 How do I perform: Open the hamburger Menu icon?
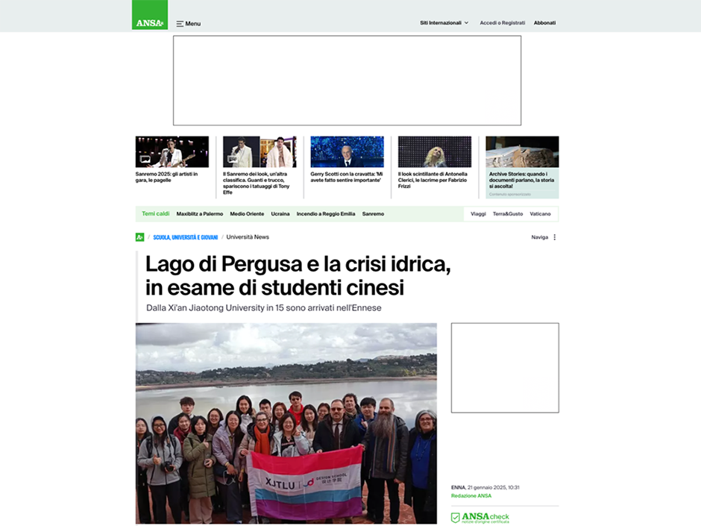(x=180, y=24)
